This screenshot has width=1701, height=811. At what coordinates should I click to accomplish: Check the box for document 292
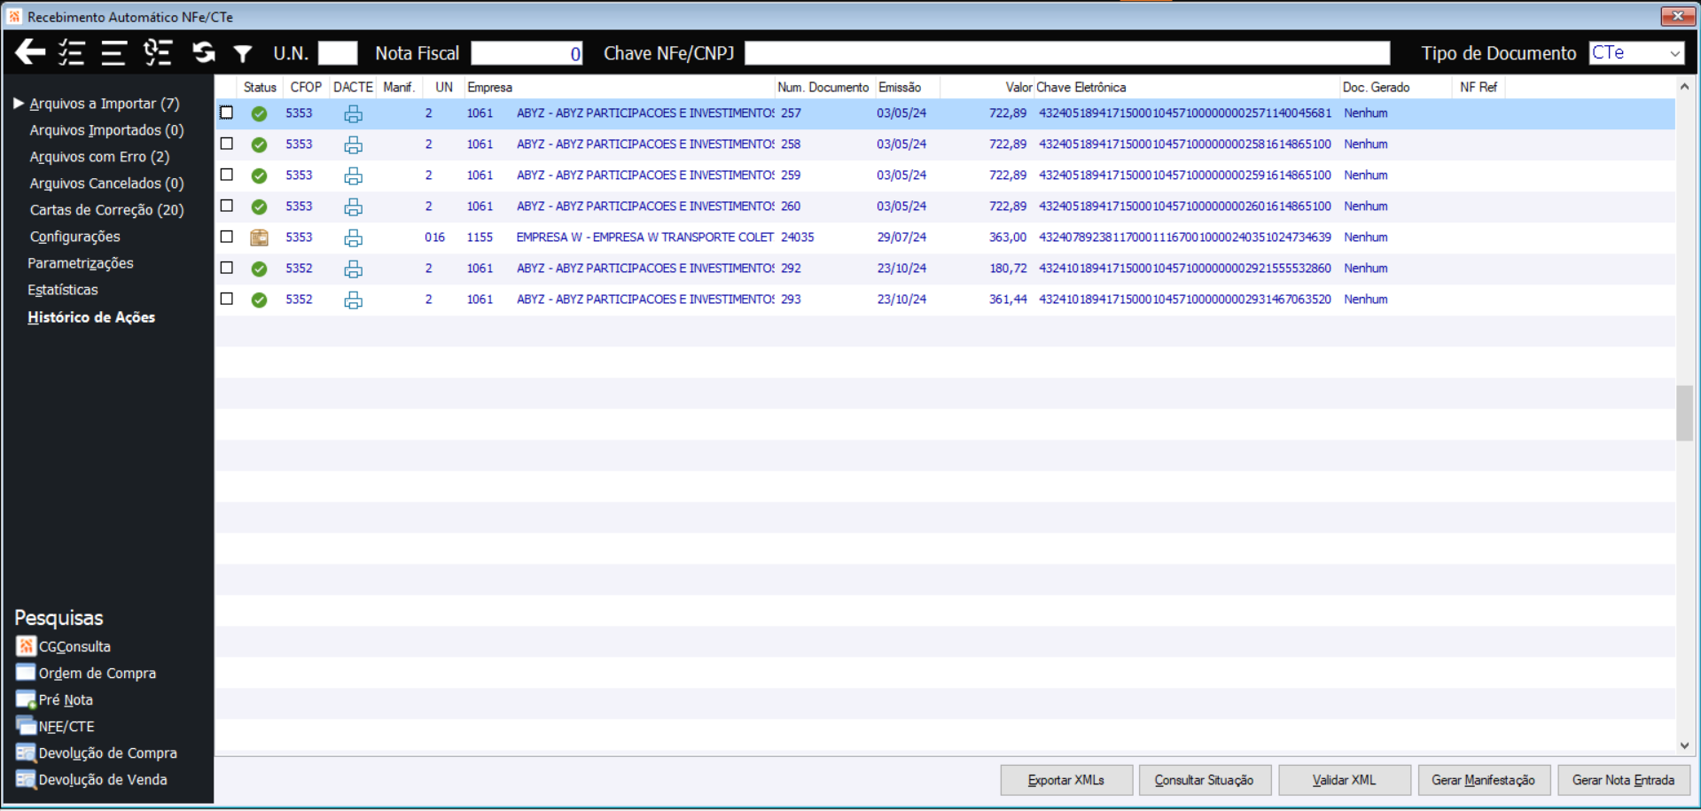click(x=227, y=268)
